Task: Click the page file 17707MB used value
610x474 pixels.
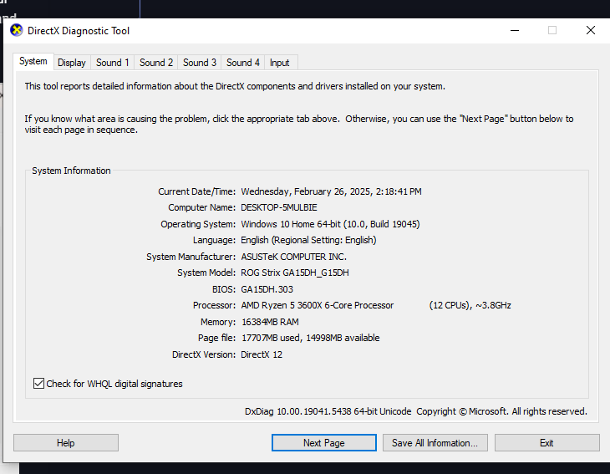Action: coord(271,338)
